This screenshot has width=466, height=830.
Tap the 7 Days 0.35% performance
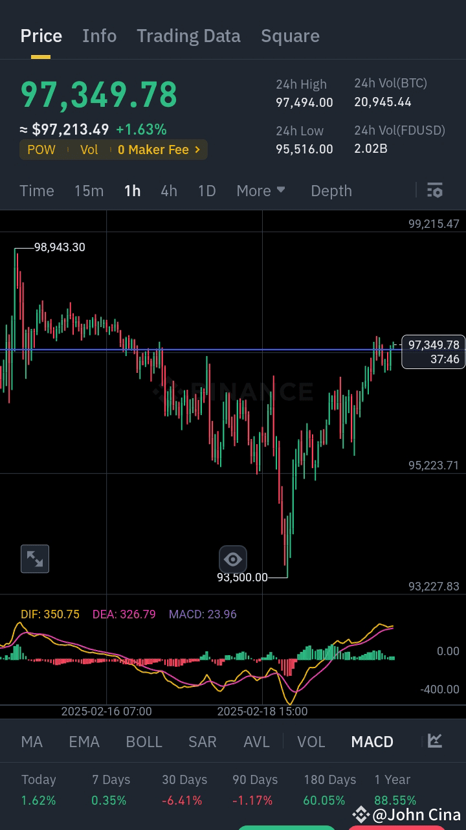click(111, 790)
